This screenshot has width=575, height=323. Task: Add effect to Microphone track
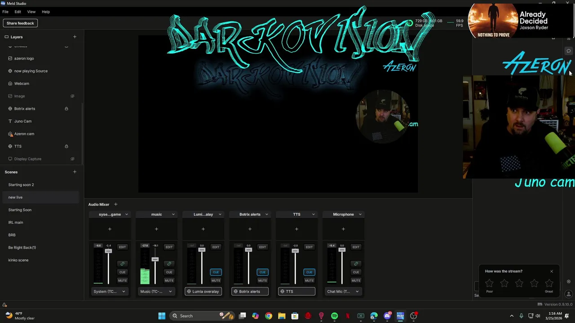click(x=343, y=229)
